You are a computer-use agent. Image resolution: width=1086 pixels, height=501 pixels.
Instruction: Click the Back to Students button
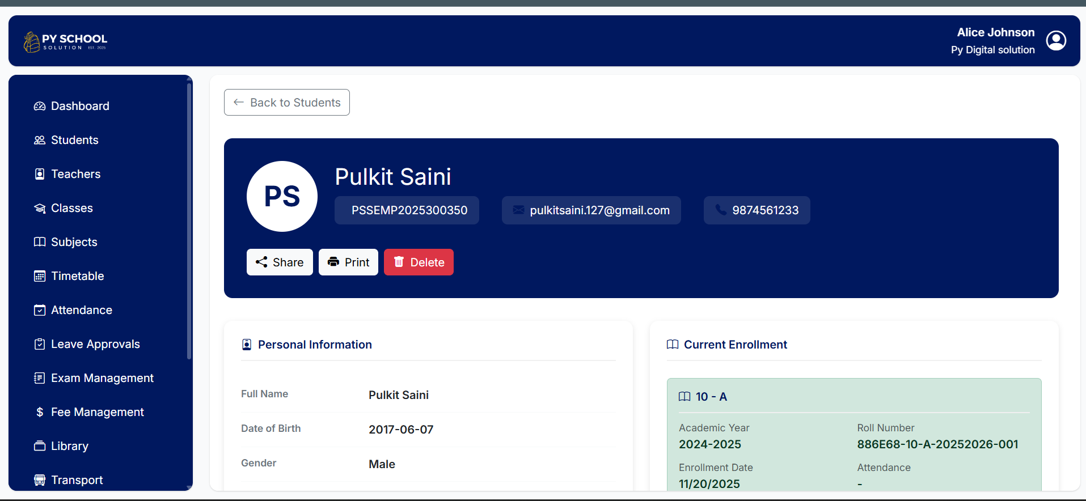[287, 103]
